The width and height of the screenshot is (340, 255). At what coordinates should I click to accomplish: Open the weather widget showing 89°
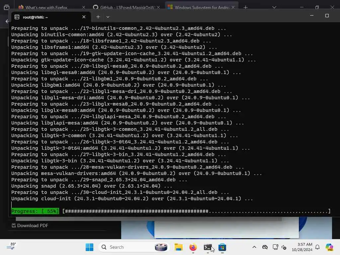pos(11,246)
